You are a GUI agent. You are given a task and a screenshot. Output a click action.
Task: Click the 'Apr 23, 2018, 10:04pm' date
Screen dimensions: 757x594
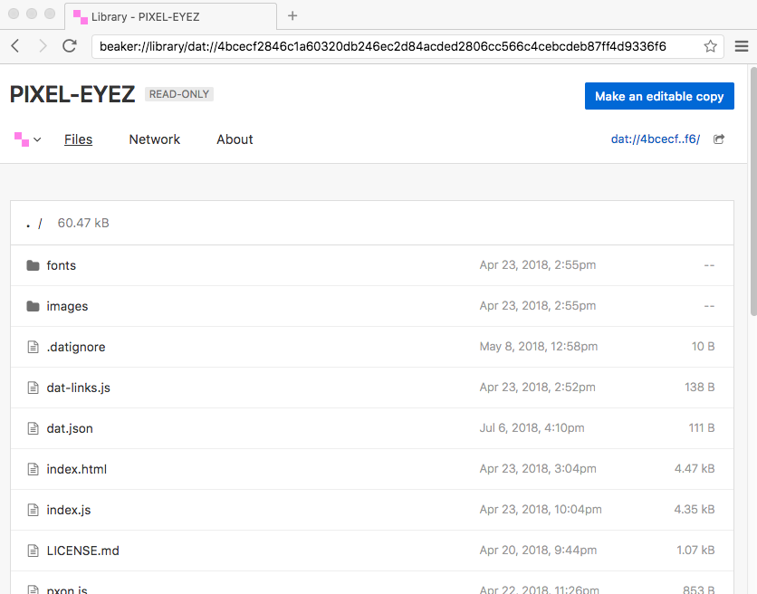point(541,509)
